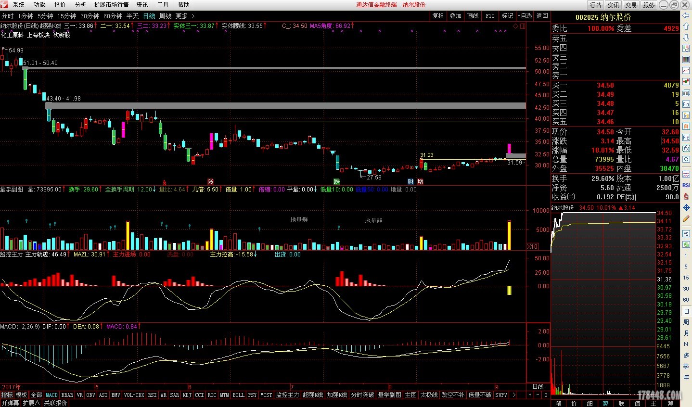
Task: Click the FIZ sidebar icon
Action: click(x=686, y=137)
